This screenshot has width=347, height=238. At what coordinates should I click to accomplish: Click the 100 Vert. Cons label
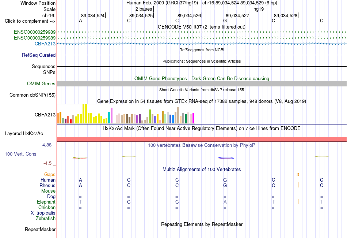click(x=20, y=154)
